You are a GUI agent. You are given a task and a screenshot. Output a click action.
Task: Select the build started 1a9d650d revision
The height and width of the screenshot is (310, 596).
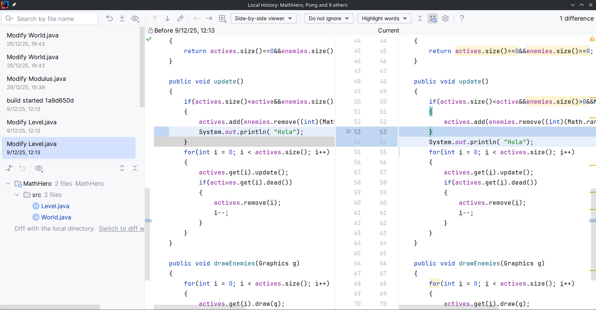point(69,104)
